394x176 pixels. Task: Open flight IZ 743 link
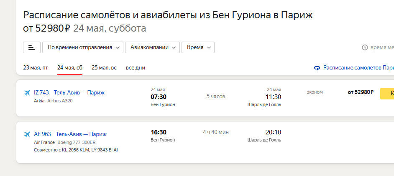[41, 93]
